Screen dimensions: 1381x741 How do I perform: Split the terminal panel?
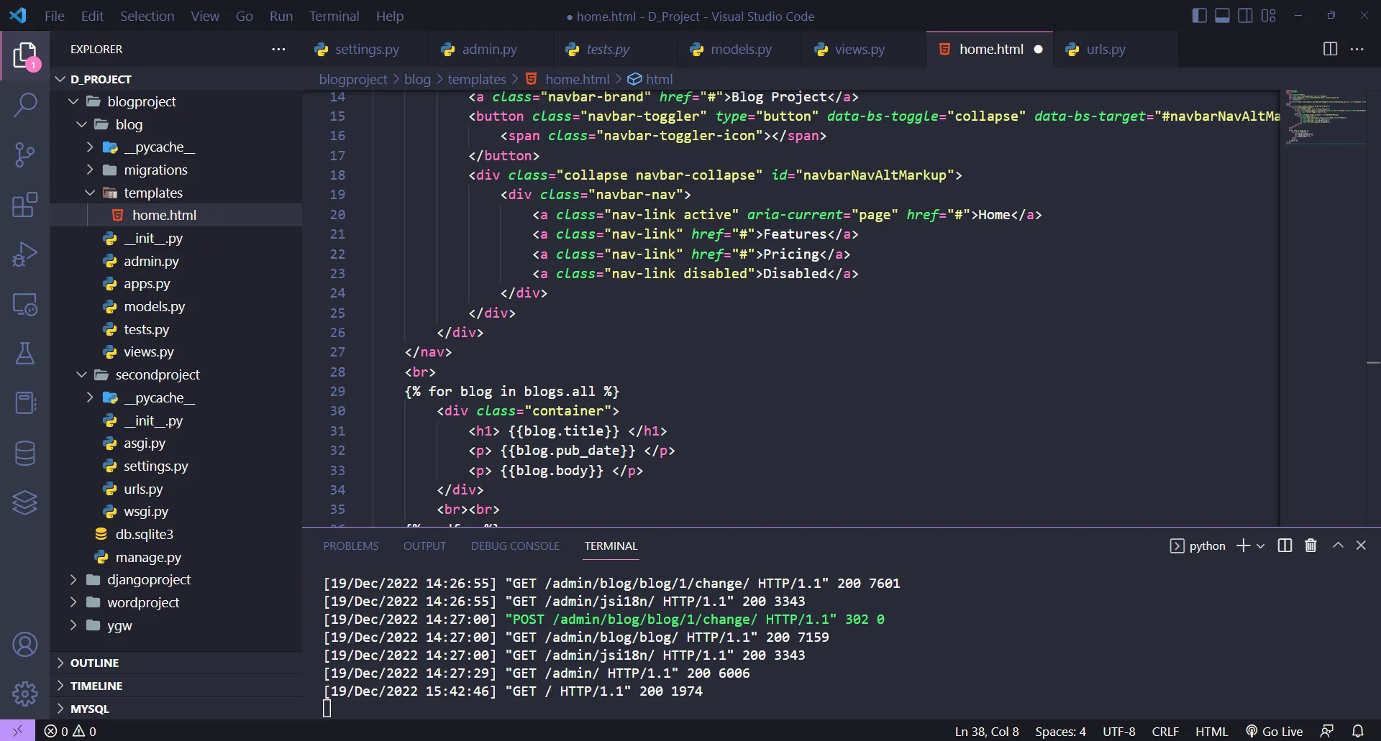(1285, 546)
